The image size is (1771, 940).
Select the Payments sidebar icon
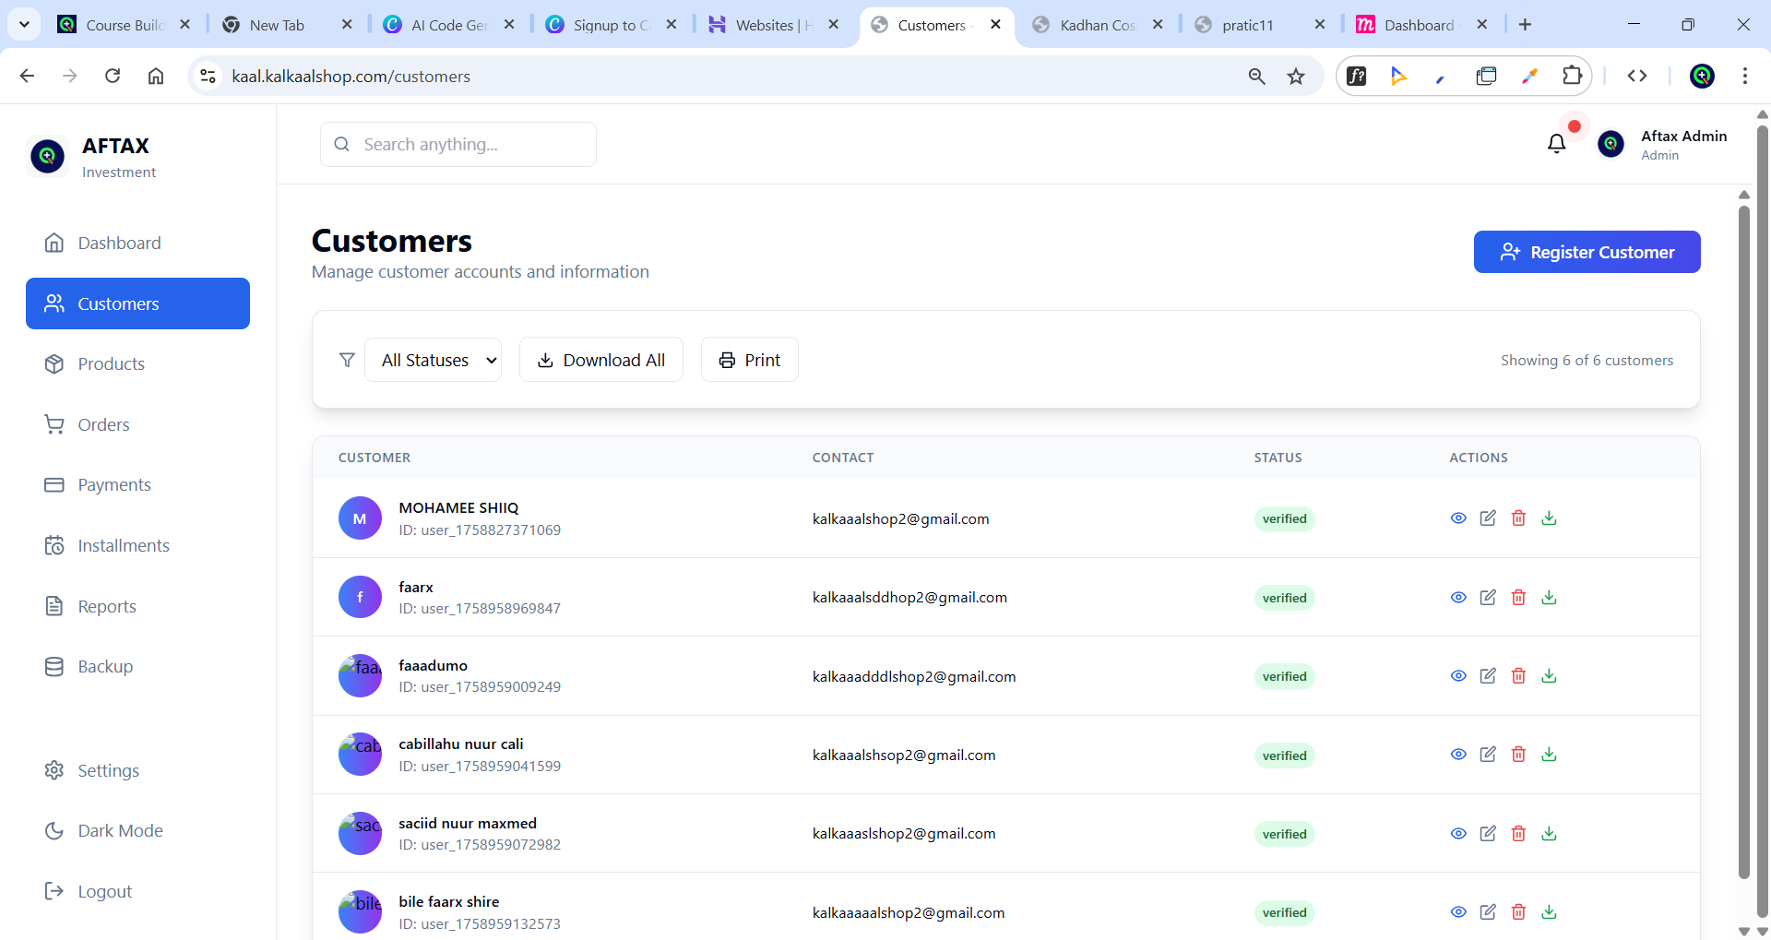tap(54, 484)
